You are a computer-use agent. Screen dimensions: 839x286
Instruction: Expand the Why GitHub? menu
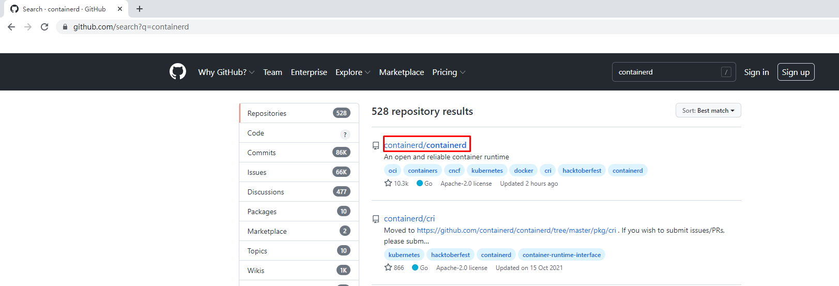click(x=226, y=72)
